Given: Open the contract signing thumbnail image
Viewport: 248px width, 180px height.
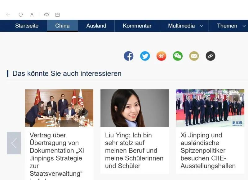Looking at the screenshot, I should [59, 108].
